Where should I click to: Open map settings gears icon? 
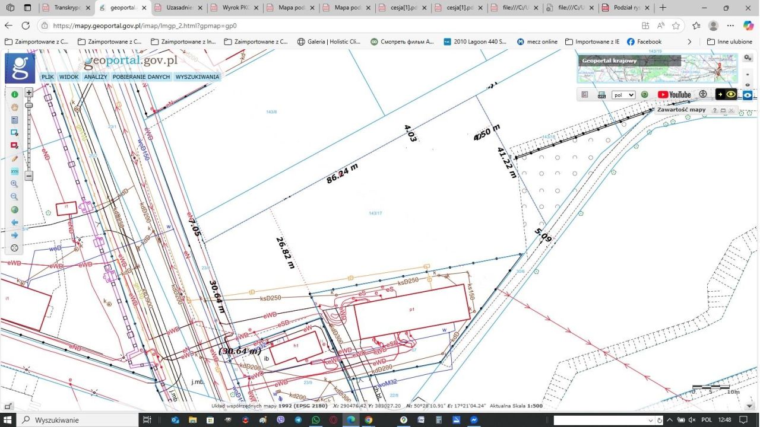coord(748,58)
